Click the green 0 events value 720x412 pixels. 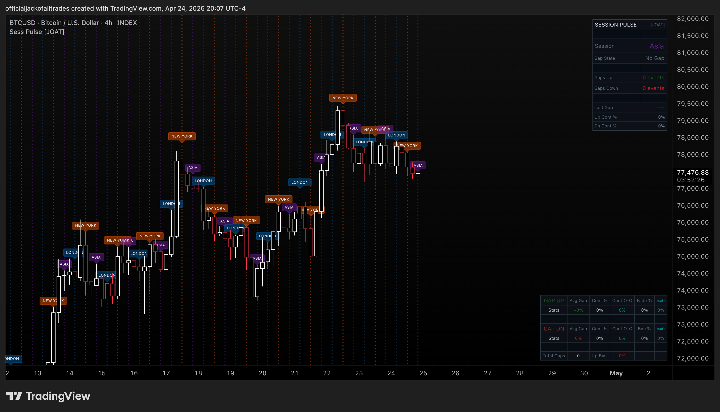pos(653,78)
